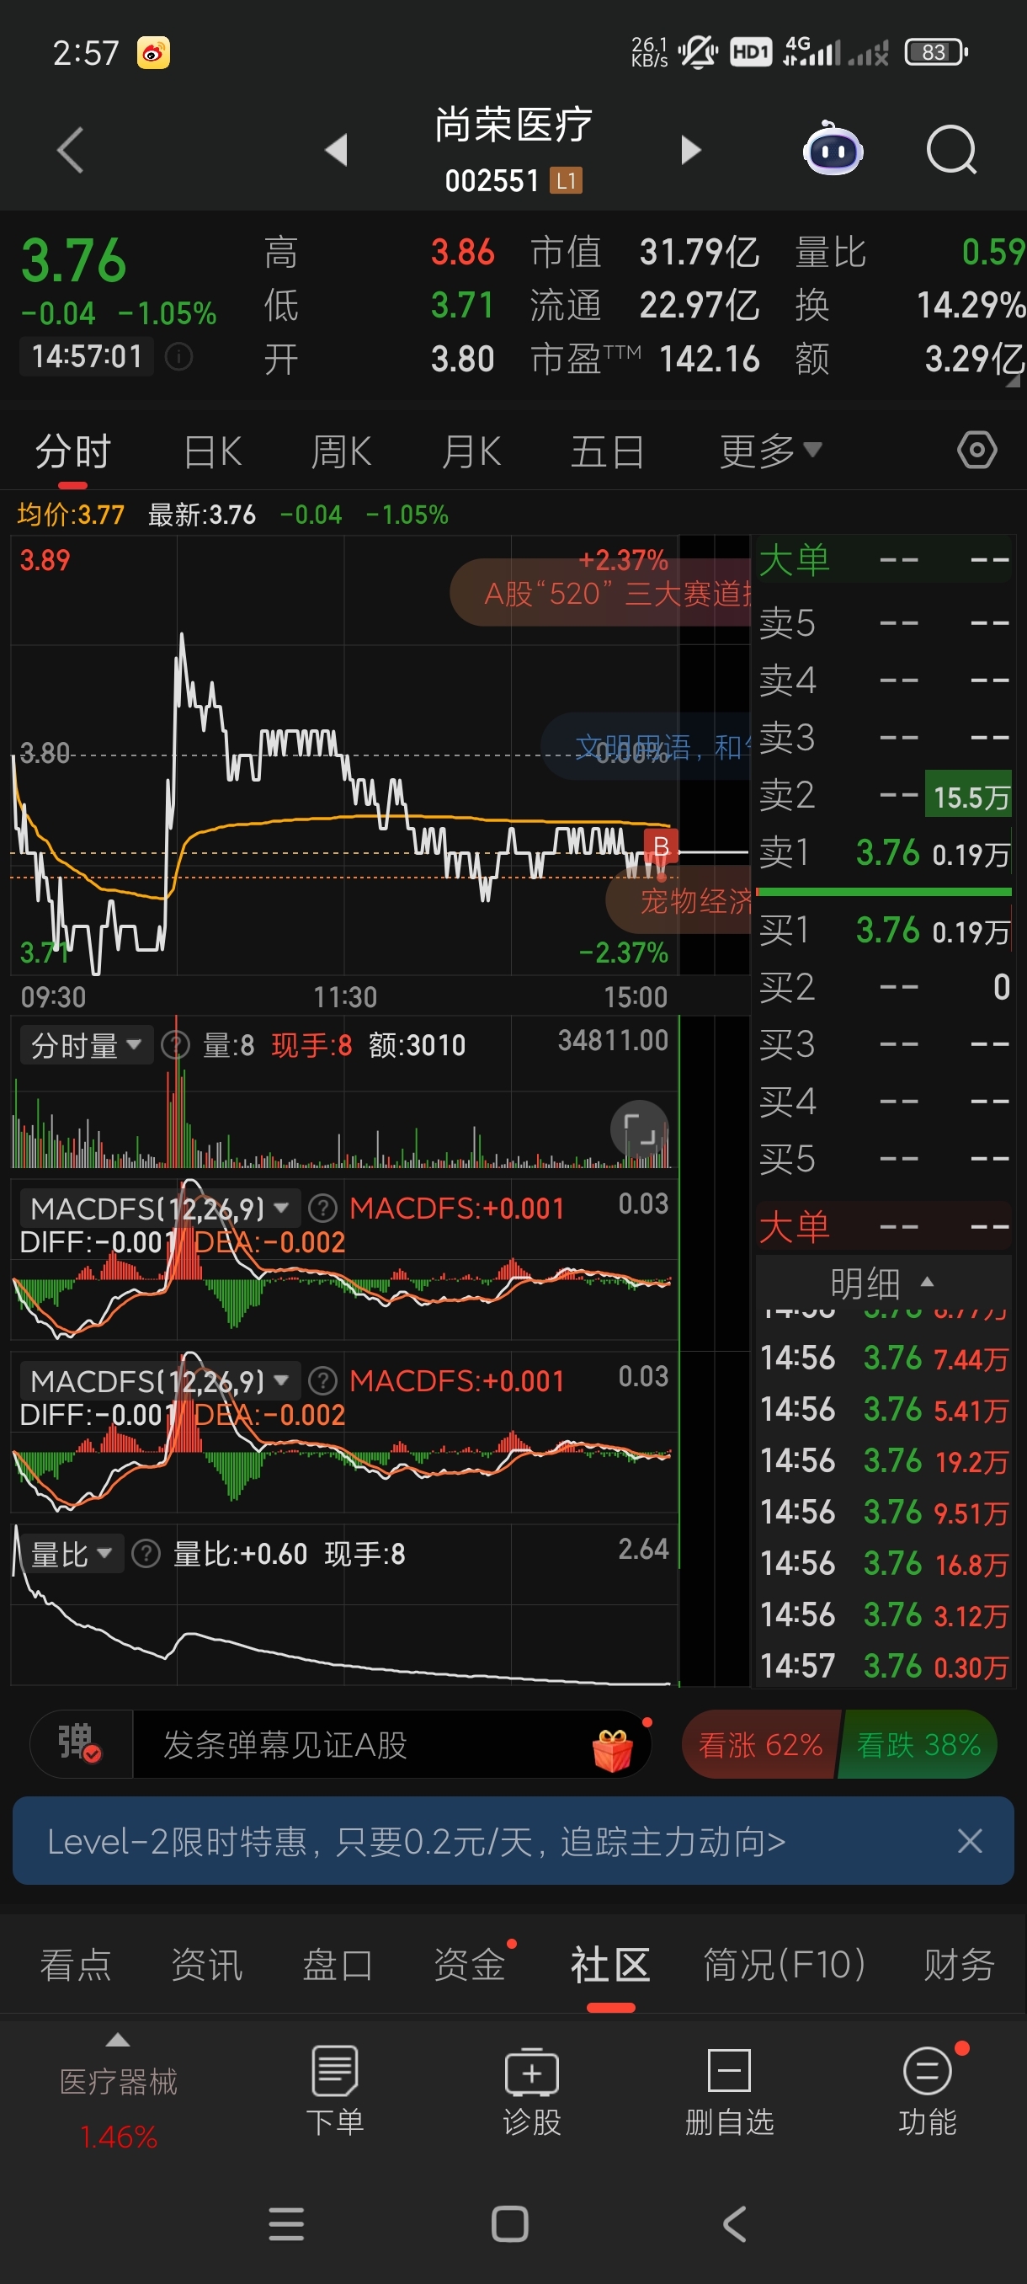Tap info icon beside 14:57:01
The height and width of the screenshot is (2284, 1027).
click(178, 356)
